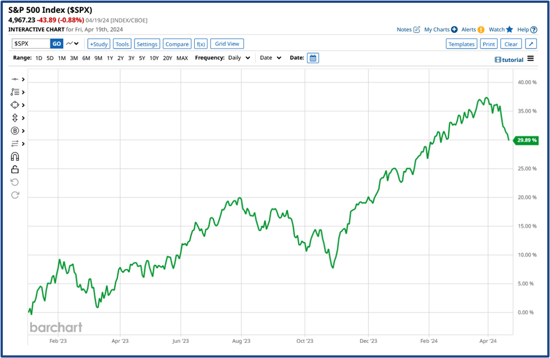Screen dimensions: 550x358
Task: Toggle the magnet snap tool
Action: pyautogui.click(x=14, y=156)
